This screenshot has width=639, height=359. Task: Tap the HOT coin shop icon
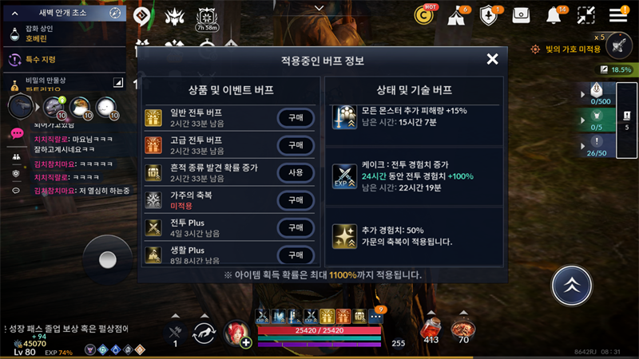[x=424, y=15]
